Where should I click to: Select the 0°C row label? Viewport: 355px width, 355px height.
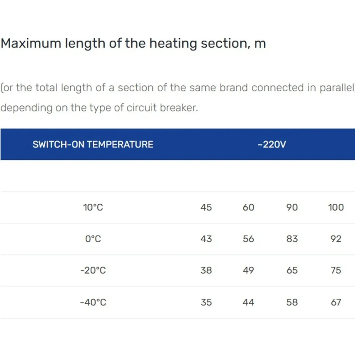pyautogui.click(x=93, y=239)
